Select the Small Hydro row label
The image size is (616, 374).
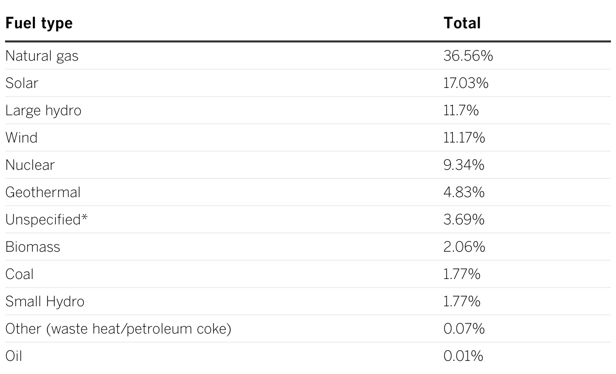pos(45,302)
